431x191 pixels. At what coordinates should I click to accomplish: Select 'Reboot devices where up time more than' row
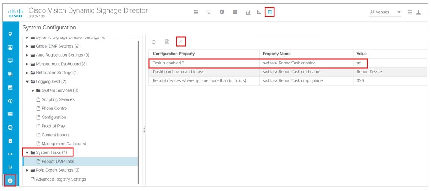287,81
